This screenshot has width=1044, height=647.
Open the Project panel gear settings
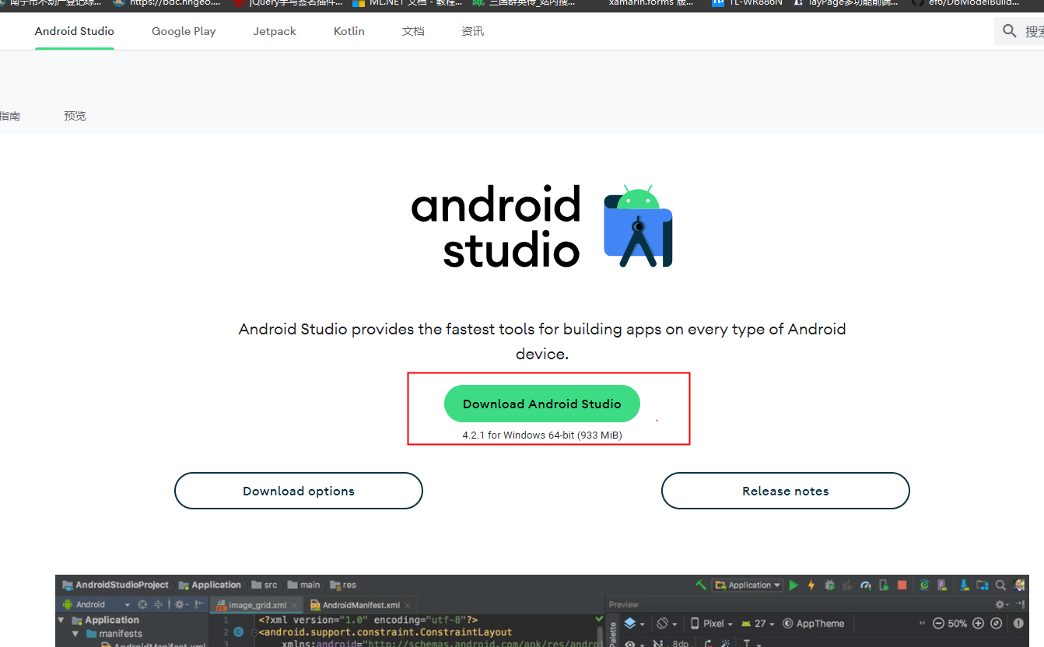(x=180, y=604)
